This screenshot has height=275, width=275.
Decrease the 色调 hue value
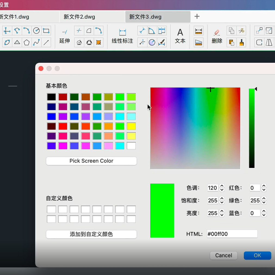coord(222,190)
